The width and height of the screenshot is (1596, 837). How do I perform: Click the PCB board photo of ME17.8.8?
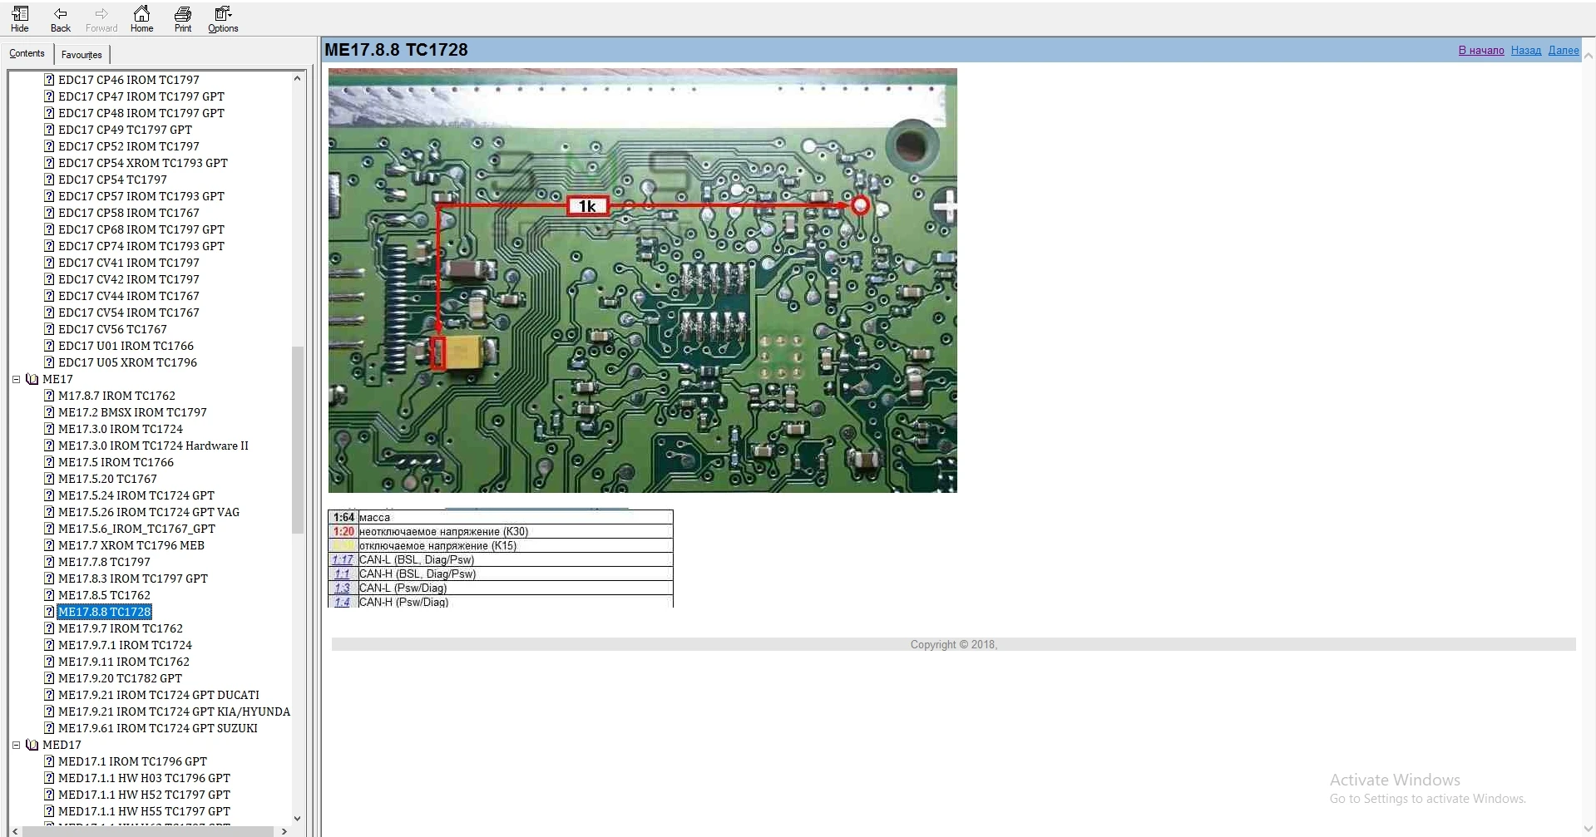pos(642,280)
